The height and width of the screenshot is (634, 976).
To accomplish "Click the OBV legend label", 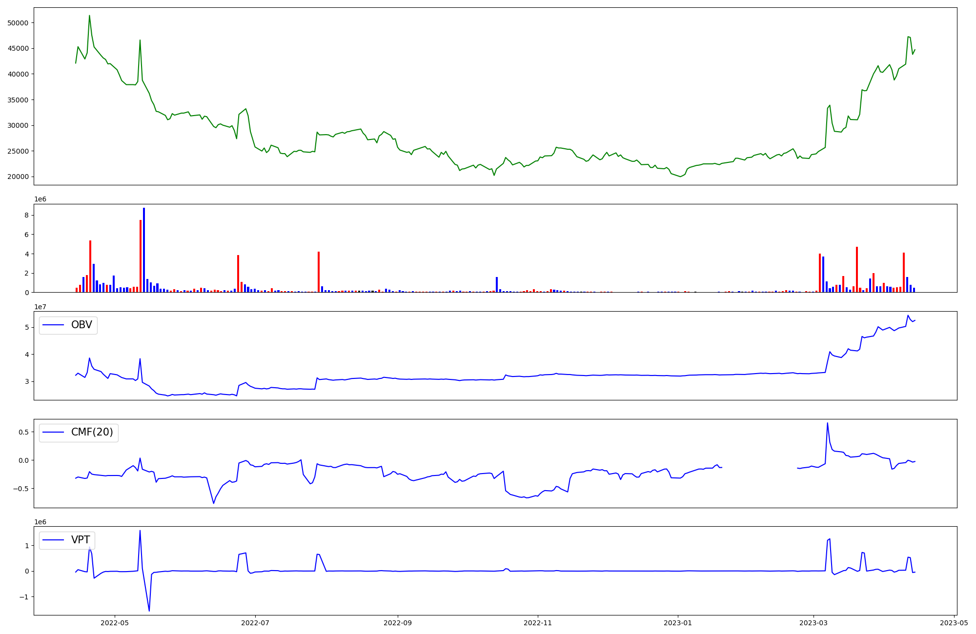I will pyautogui.click(x=81, y=325).
